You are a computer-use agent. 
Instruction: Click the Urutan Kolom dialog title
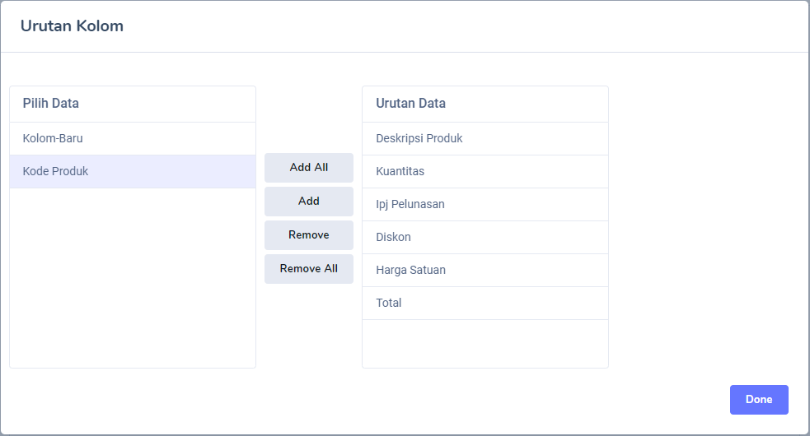(x=73, y=26)
